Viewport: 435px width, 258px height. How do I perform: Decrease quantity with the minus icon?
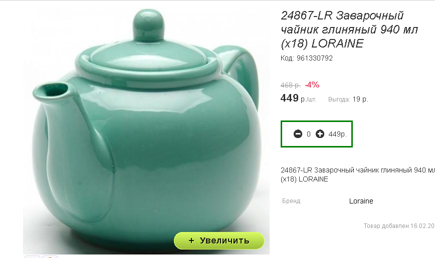coord(298,134)
